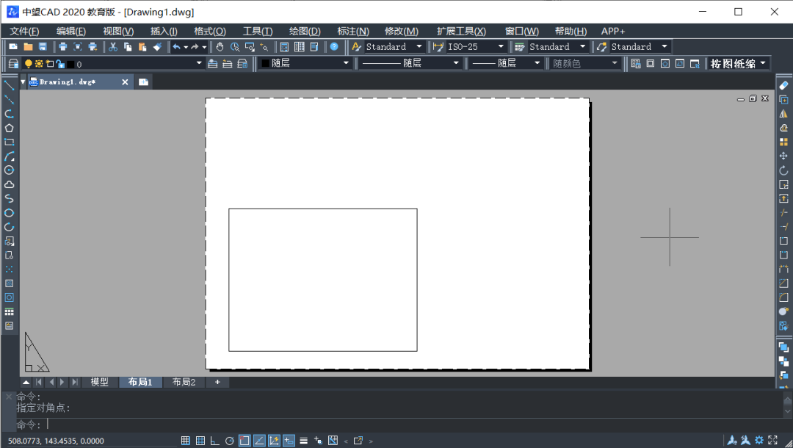Click the layer color black swatch
The width and height of the screenshot is (793, 448).
[70, 64]
